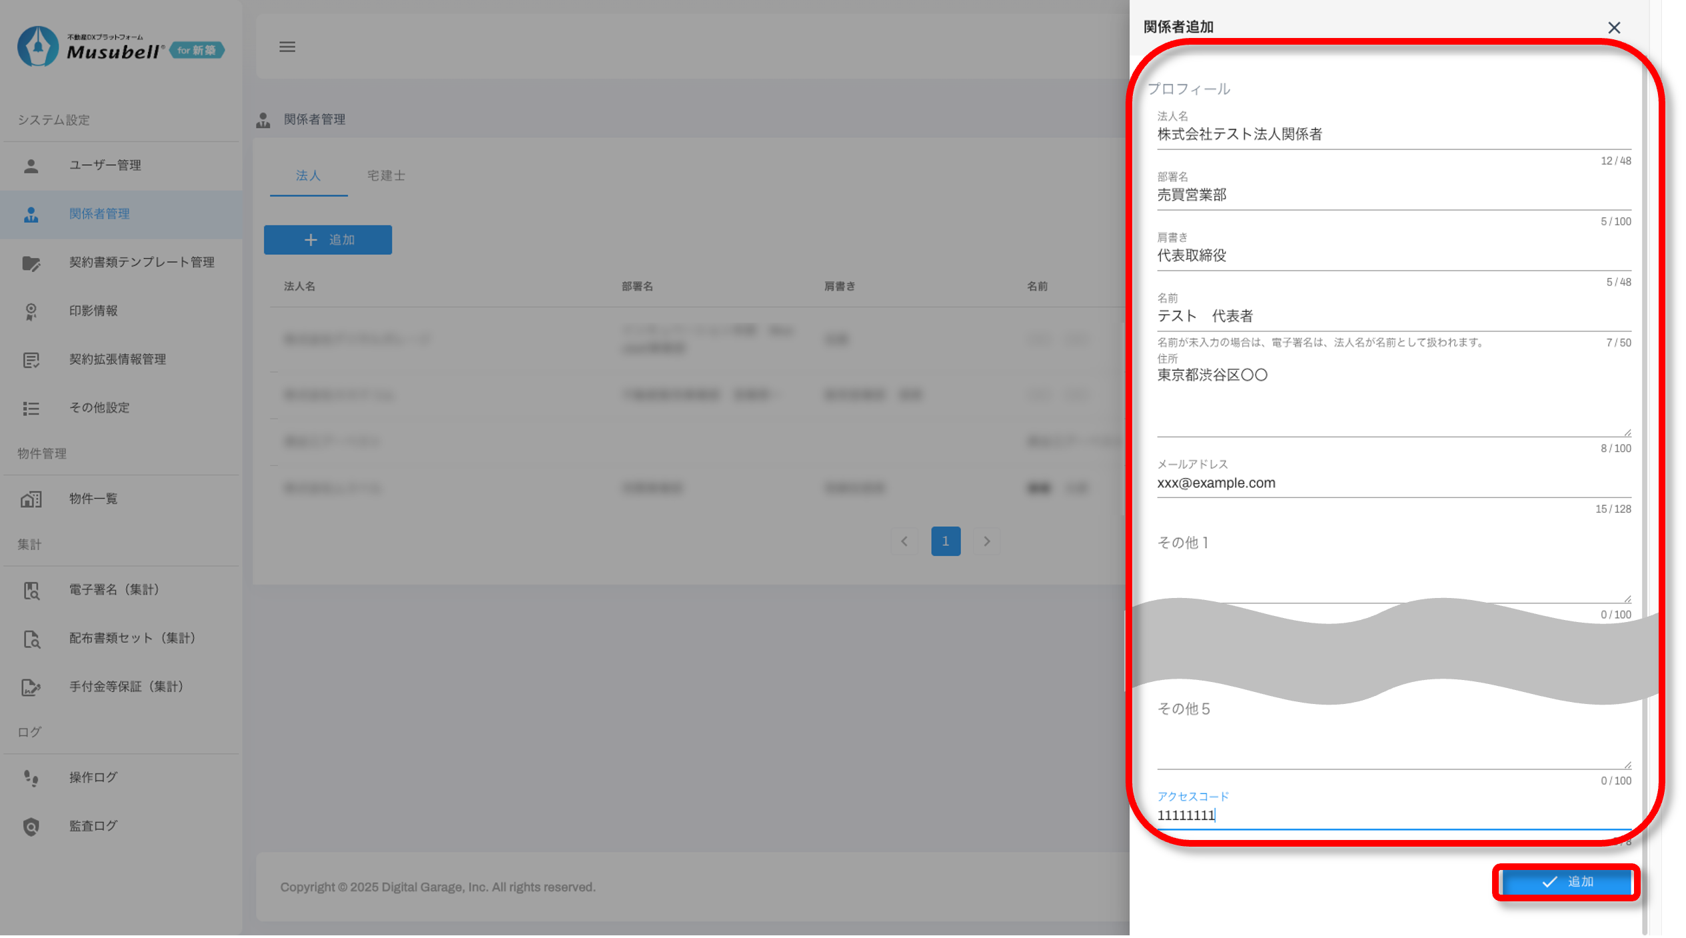Image resolution: width=1686 pixels, height=938 pixels.
Task: Click the 物件一覧 building icon
Action: [31, 499]
